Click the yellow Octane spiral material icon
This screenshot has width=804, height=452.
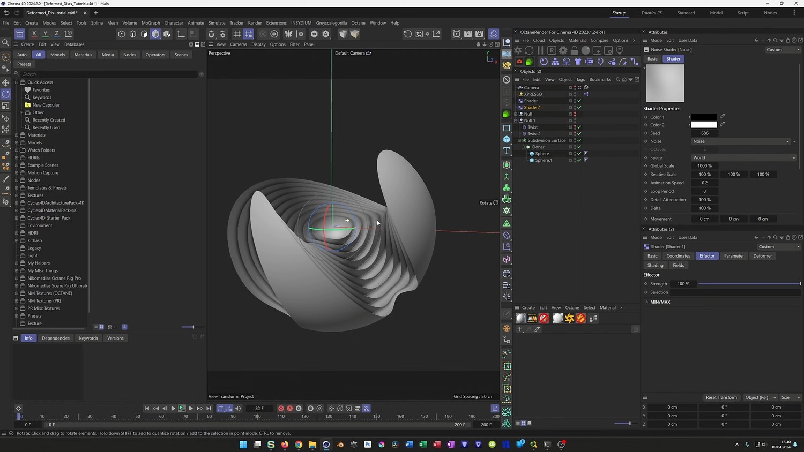(x=569, y=319)
